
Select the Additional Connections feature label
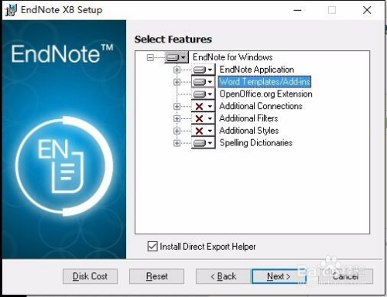pyautogui.click(x=261, y=106)
